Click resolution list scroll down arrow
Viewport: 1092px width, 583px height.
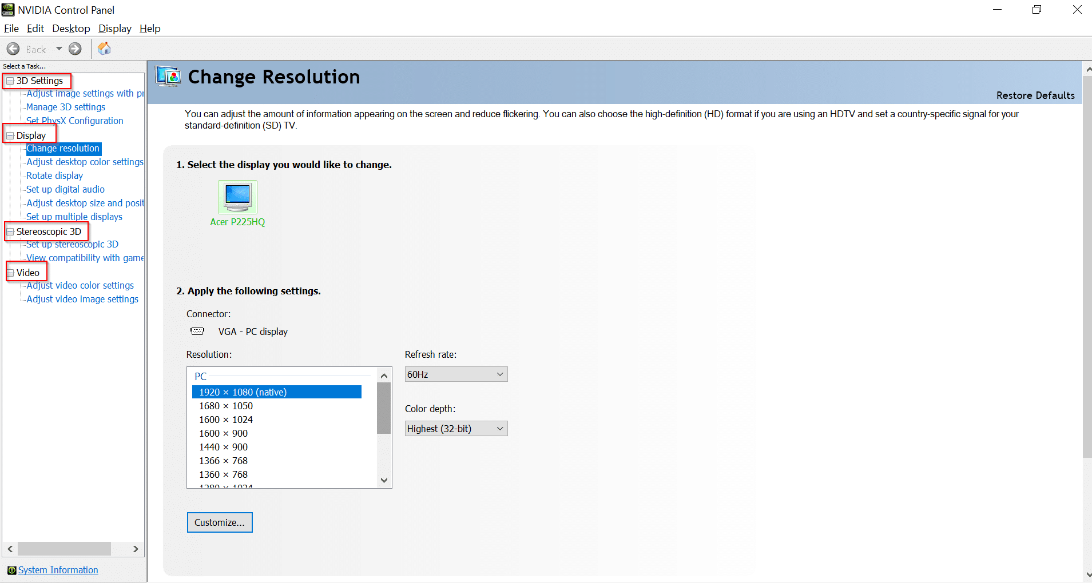point(384,480)
